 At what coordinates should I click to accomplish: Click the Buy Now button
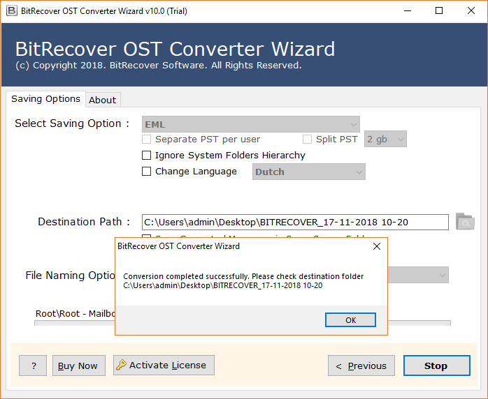click(79, 366)
